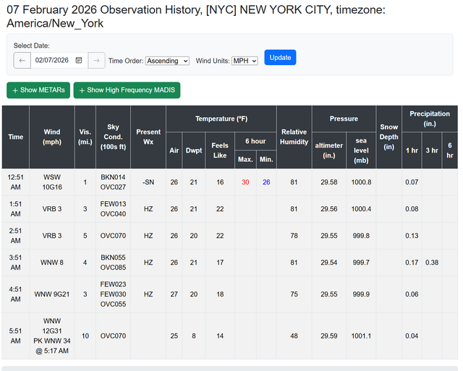Select the 5:51 AM peak wind cell
Screen dimensions: 463x371
point(52,336)
